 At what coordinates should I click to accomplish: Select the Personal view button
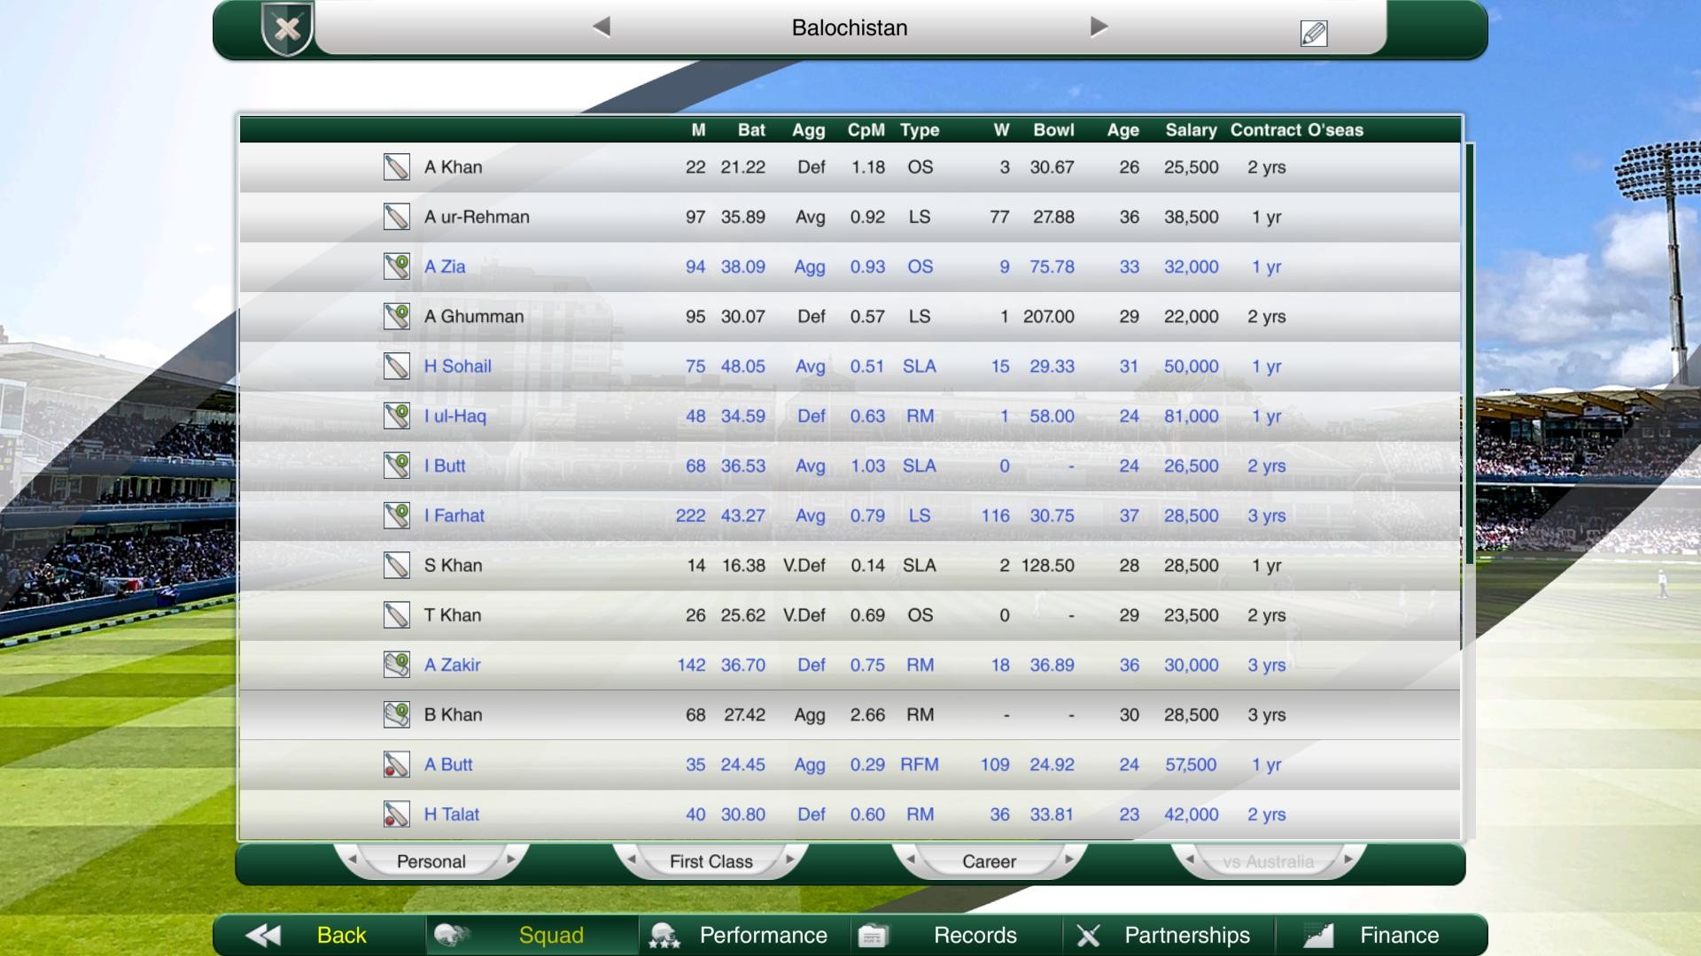[431, 861]
